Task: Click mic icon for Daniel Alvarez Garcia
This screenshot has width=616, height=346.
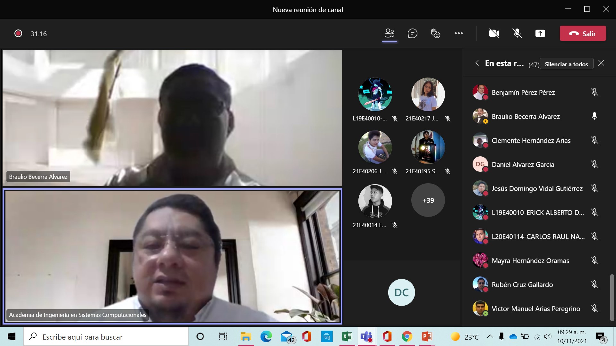Action: pyautogui.click(x=595, y=164)
